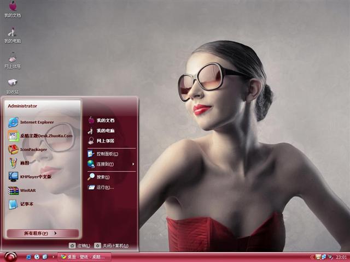The height and width of the screenshot is (262, 350).
Task: Open 我的电脑 in start menu right pane
Action: (x=101, y=130)
